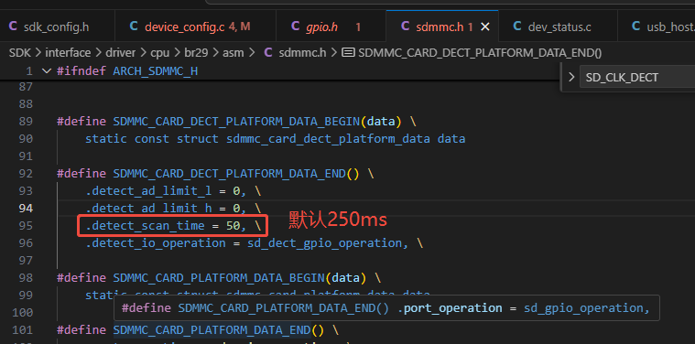Click the C icon on device_config.c tab
Image resolution: width=695 pixels, height=344 pixels.
coord(134,27)
